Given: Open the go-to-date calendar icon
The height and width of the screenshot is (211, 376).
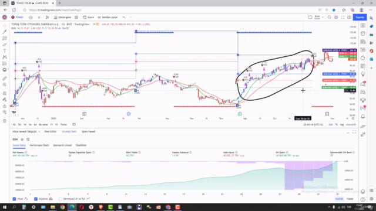Looking at the screenshot, I should tap(74, 125).
